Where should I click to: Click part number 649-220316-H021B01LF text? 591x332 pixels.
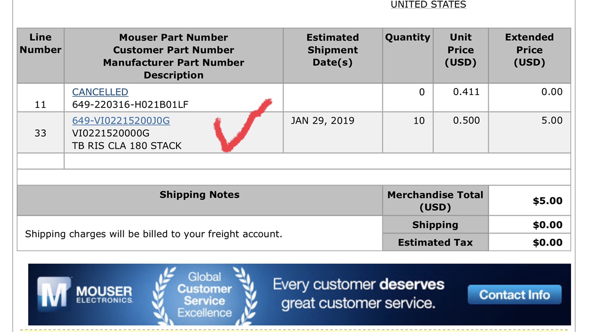130,104
